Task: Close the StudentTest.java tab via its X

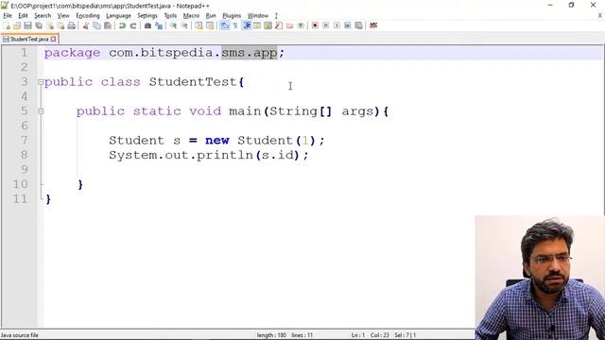Action: point(53,40)
